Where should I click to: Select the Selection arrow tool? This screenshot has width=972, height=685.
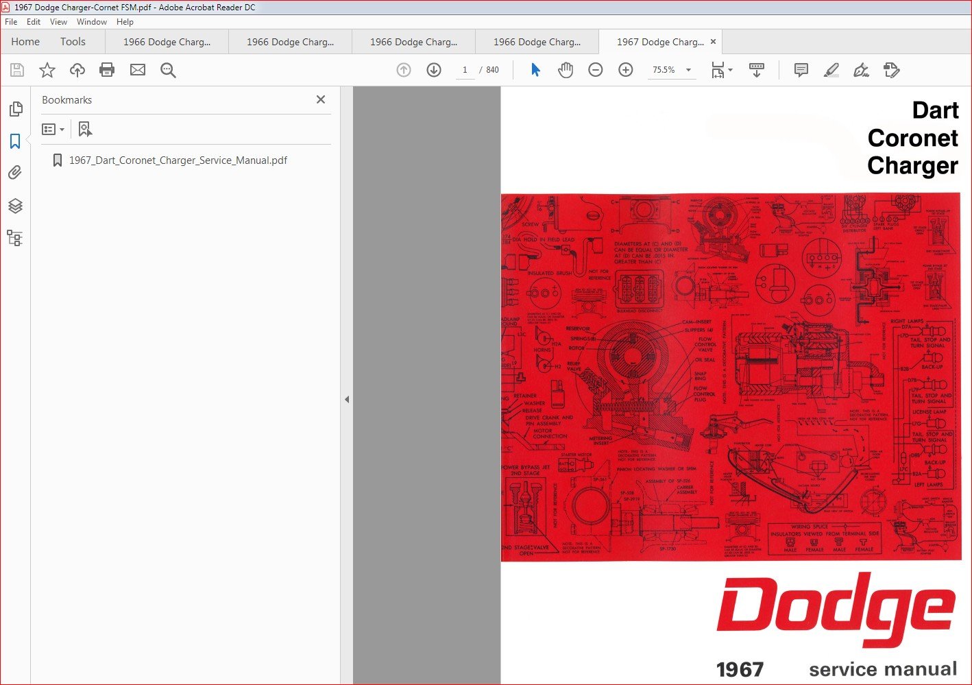pos(535,70)
